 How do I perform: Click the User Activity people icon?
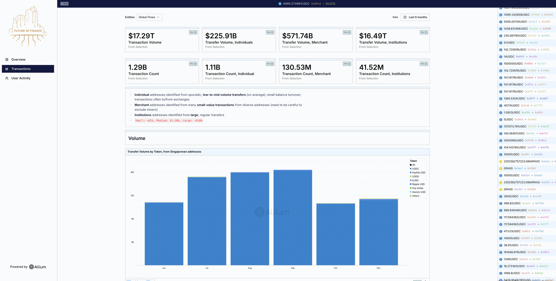click(7, 78)
